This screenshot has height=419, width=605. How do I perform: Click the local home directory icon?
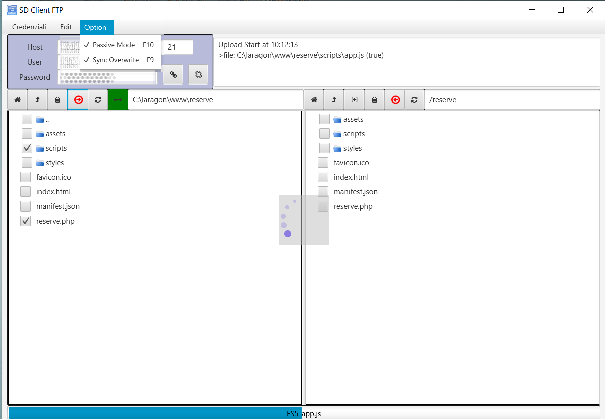(17, 100)
